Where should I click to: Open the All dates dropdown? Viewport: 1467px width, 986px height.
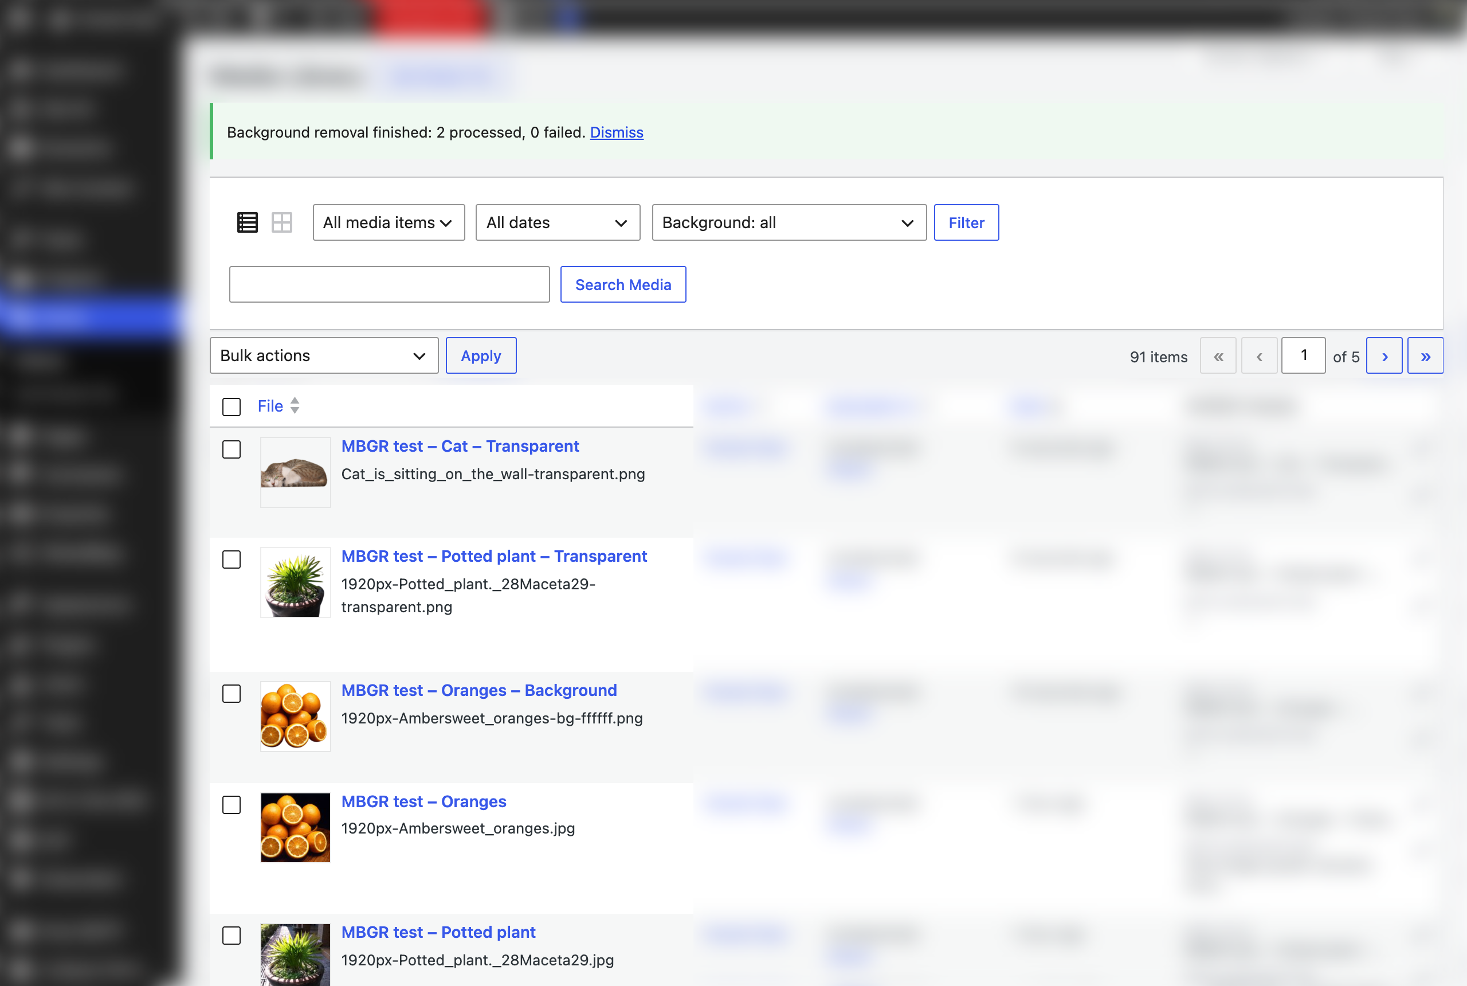[558, 222]
